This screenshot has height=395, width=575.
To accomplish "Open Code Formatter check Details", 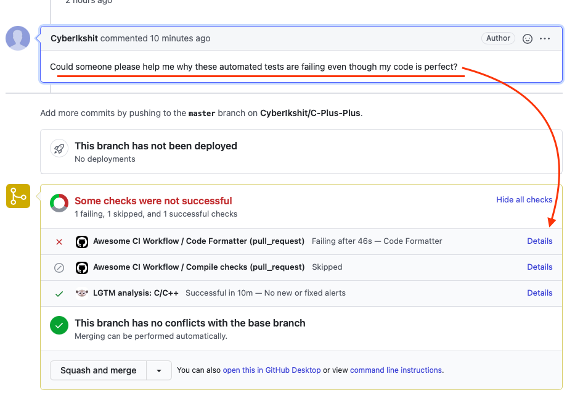I will pos(539,241).
